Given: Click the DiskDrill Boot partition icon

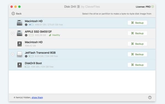Looking at the screenshot, I should (x=20, y=65).
